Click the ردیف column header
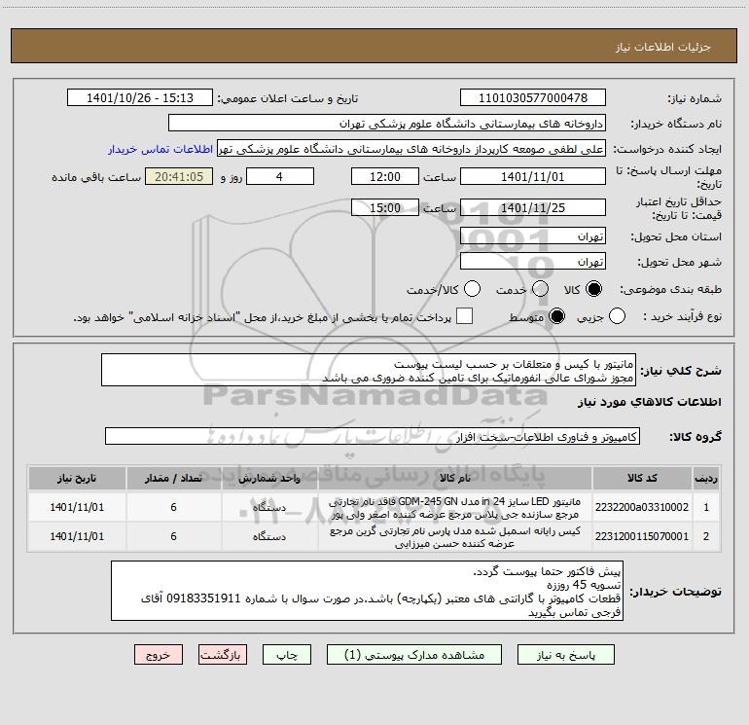749x725 pixels. (x=706, y=479)
